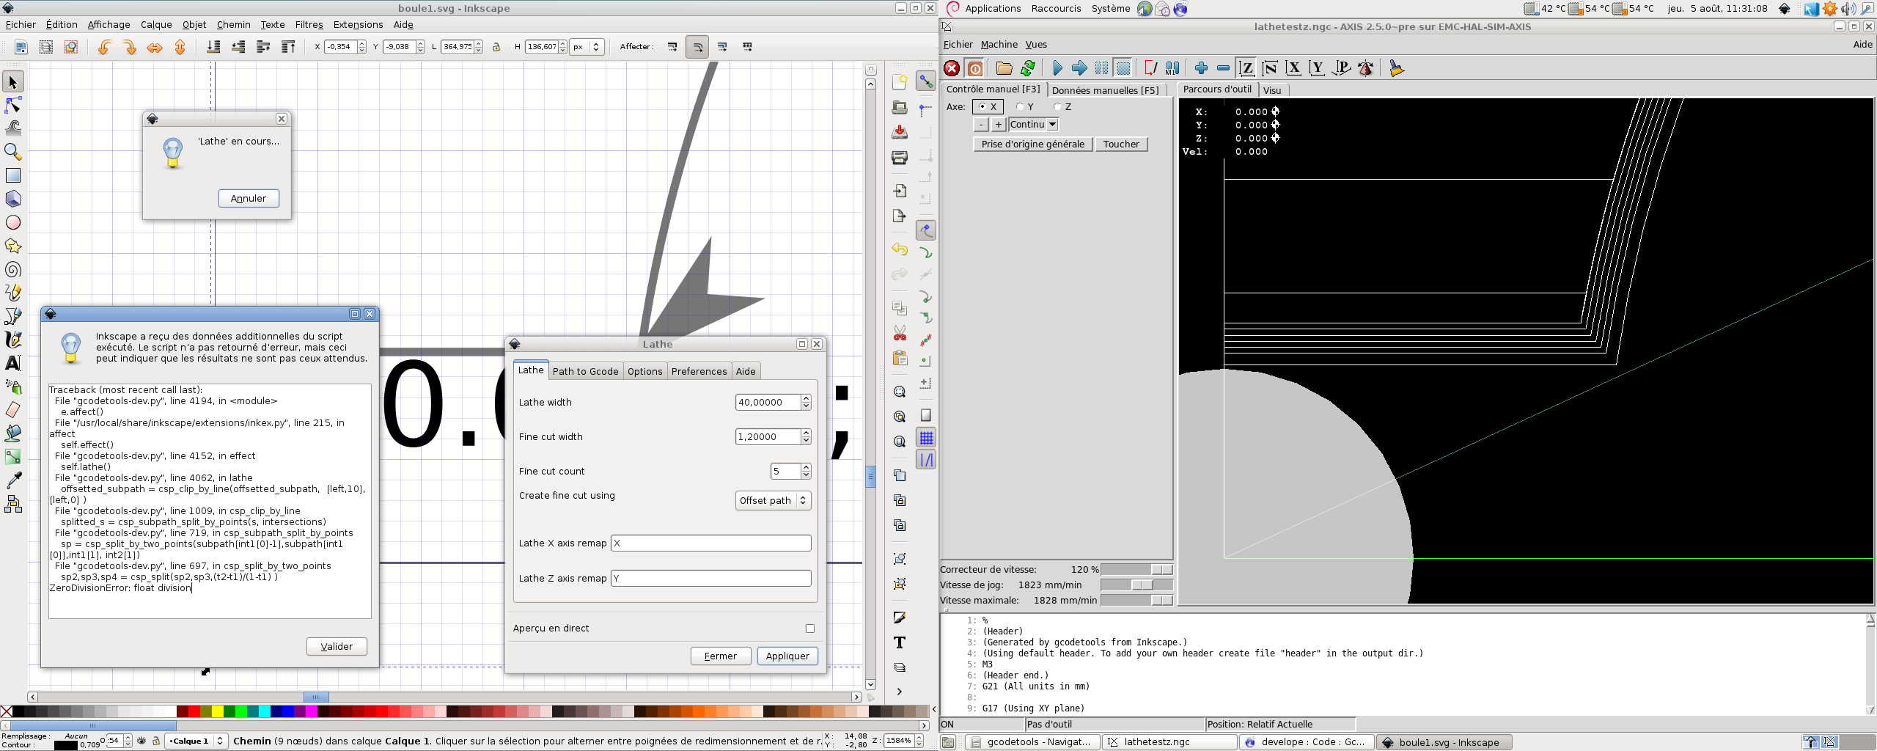The height and width of the screenshot is (751, 1877).
Task: Open the Filtres menu in Inkscape
Action: pos(309,24)
